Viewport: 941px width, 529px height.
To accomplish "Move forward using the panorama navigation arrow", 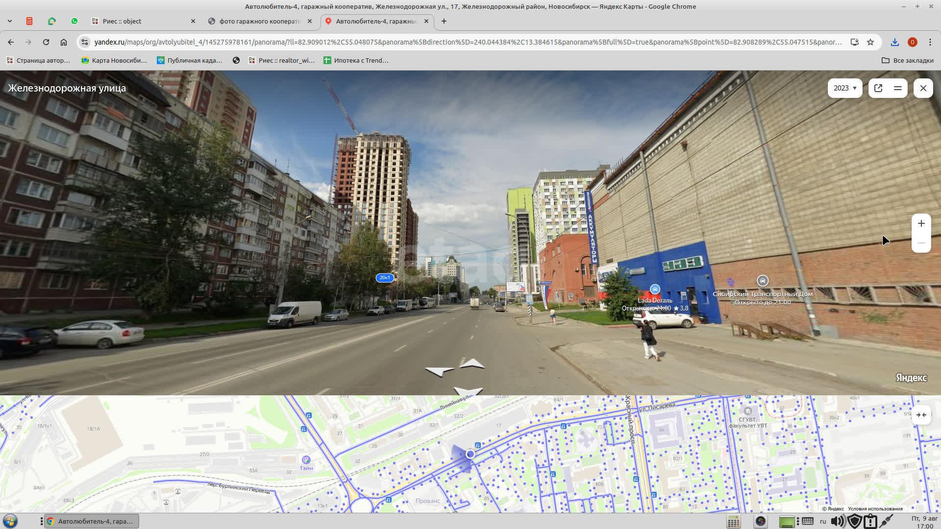I will click(x=472, y=363).
